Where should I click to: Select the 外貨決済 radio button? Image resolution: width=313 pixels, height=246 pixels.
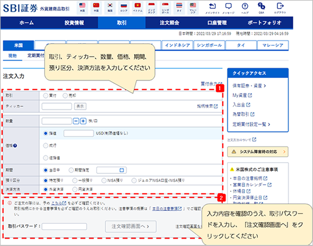[x=46, y=189]
